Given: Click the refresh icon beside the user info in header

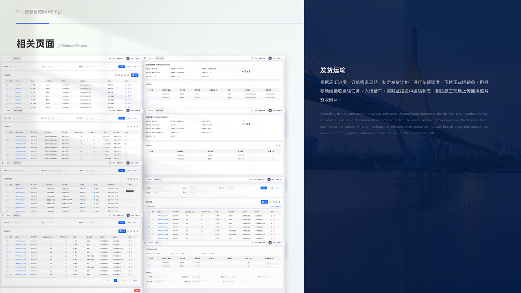Looking at the screenshot, I should [x=109, y=59].
